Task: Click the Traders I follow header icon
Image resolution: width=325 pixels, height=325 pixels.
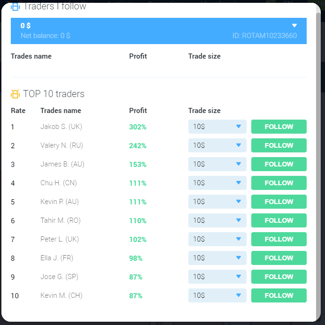Action: click(15, 7)
